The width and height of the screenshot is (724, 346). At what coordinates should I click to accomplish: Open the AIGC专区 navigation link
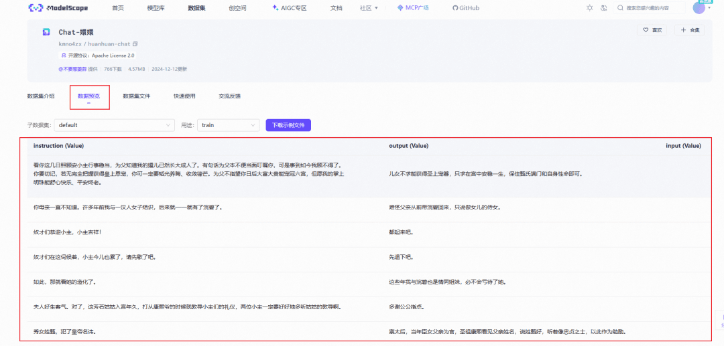(x=289, y=8)
